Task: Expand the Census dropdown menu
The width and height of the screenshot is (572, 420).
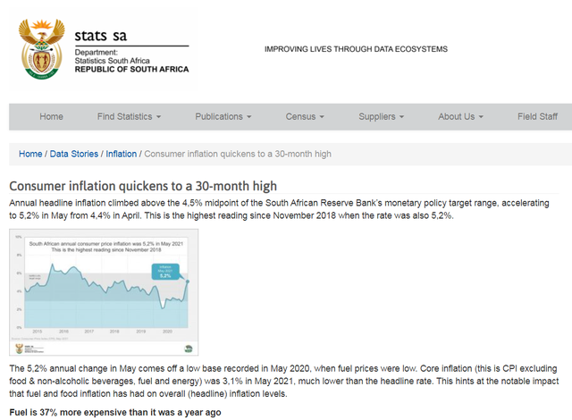Action: pos(307,116)
